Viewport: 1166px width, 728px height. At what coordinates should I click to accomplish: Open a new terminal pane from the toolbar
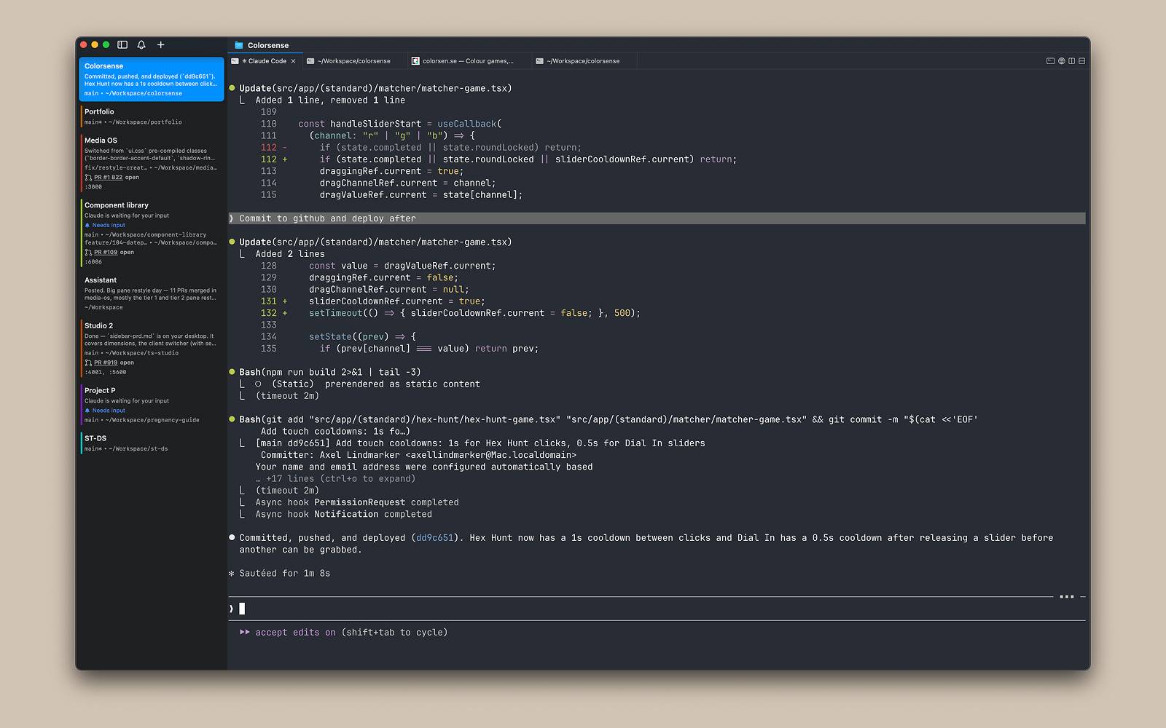pyautogui.click(x=1050, y=61)
